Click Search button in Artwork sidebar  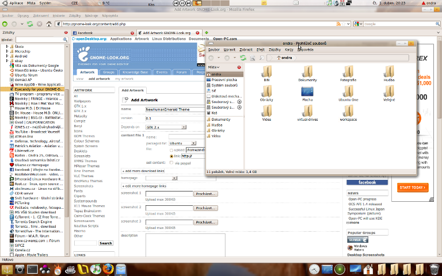coord(106,243)
